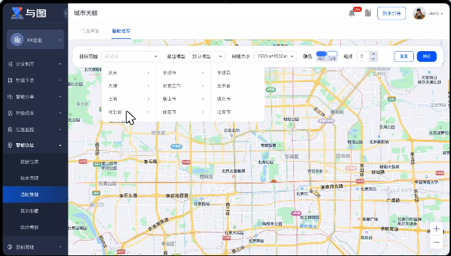The image size is (451, 256).
Task: Decrease the stepper value from 2
Action: pos(373,59)
